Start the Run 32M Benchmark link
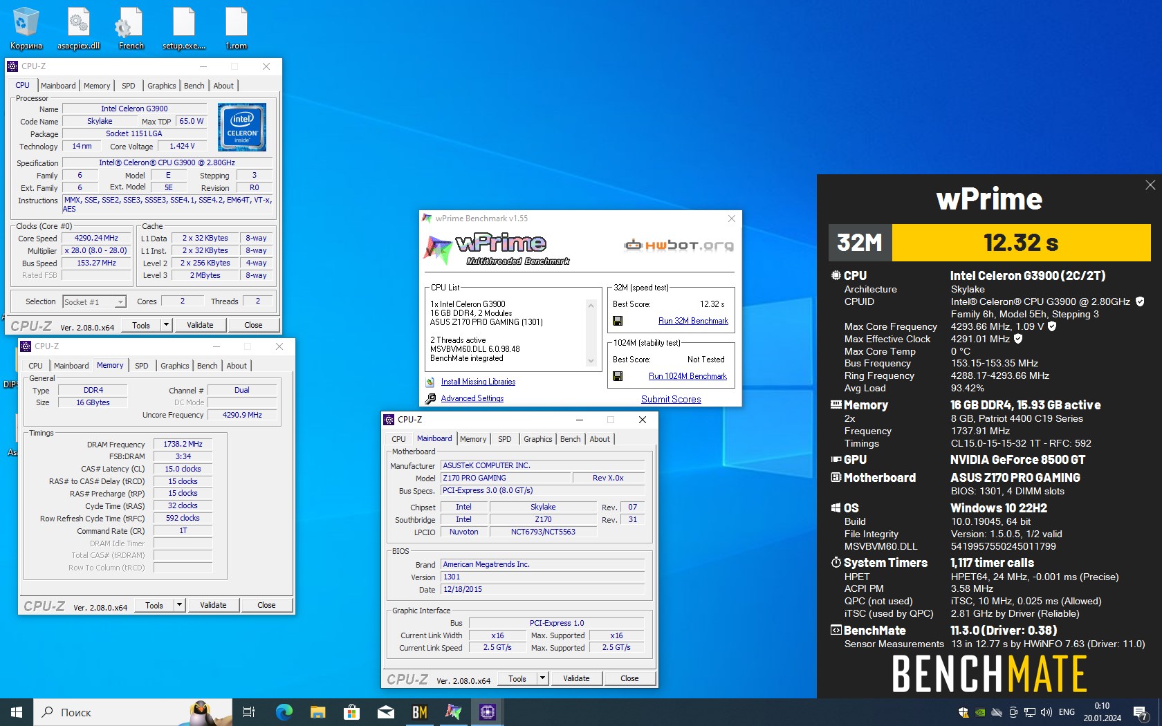The width and height of the screenshot is (1162, 726). [693, 321]
